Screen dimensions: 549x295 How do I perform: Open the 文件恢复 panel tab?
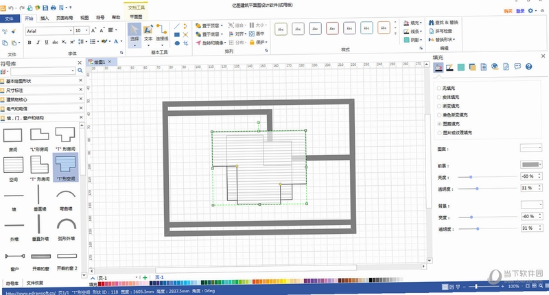pos(35,283)
